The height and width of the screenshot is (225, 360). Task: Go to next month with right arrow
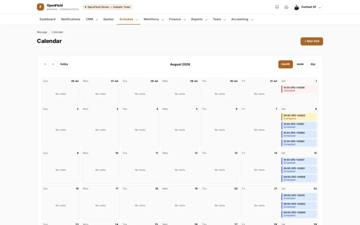53,64
